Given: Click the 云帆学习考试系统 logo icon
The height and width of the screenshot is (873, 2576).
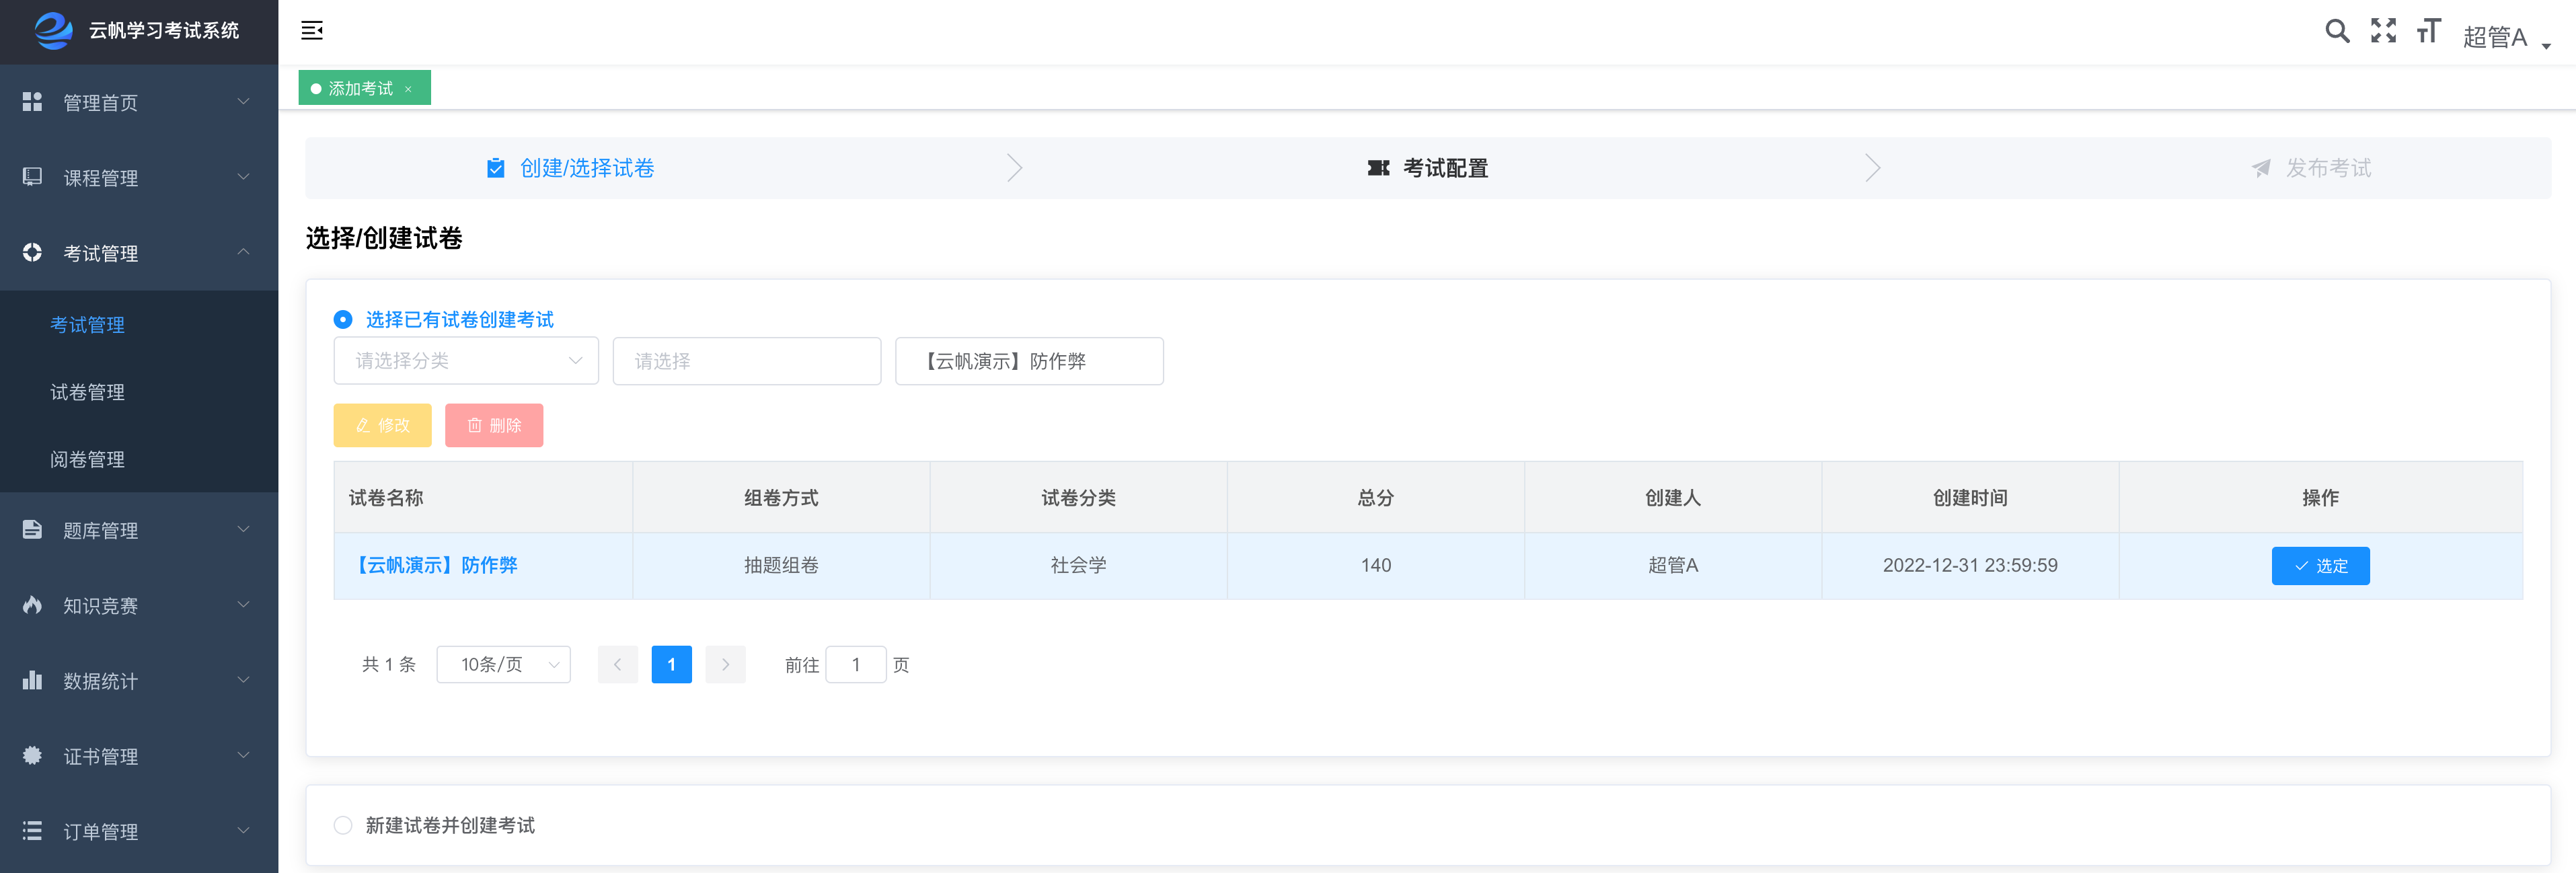Looking at the screenshot, I should point(54,30).
